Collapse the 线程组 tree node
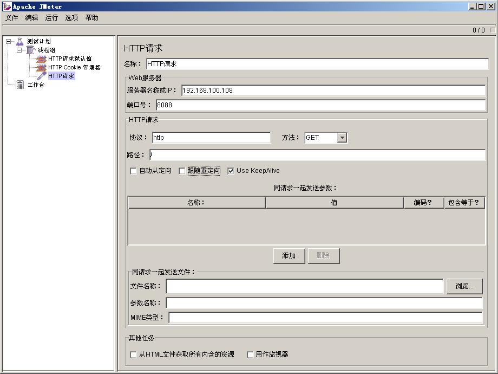Screen dimensions: 498x374 [19, 50]
